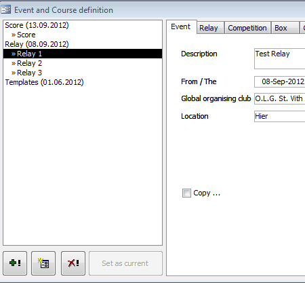The width and height of the screenshot is (305, 283).
Task: Select the » Score stage row
Action: point(83,35)
